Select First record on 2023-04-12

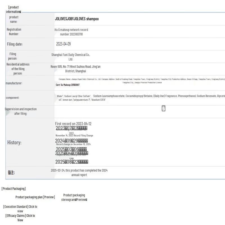click(73, 123)
